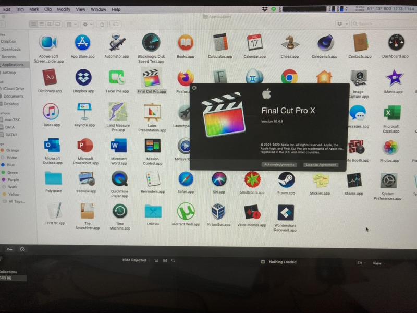Select Microsoft Word.app icon
This screenshot has width=417, height=313.
tap(119, 146)
